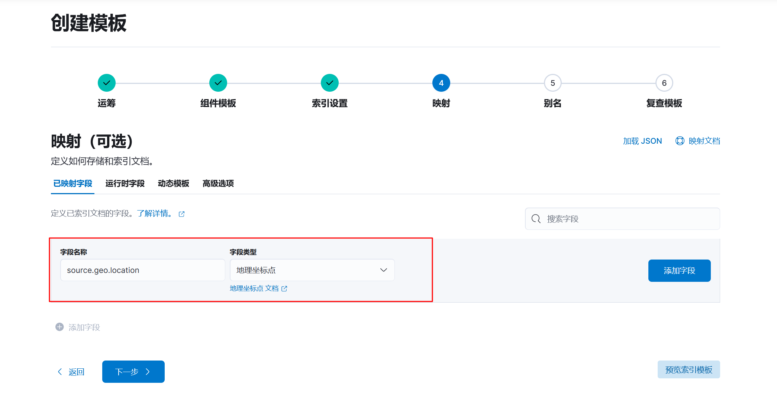Click the 预览索引模板 button
This screenshot has width=777, height=401.
pos(689,369)
